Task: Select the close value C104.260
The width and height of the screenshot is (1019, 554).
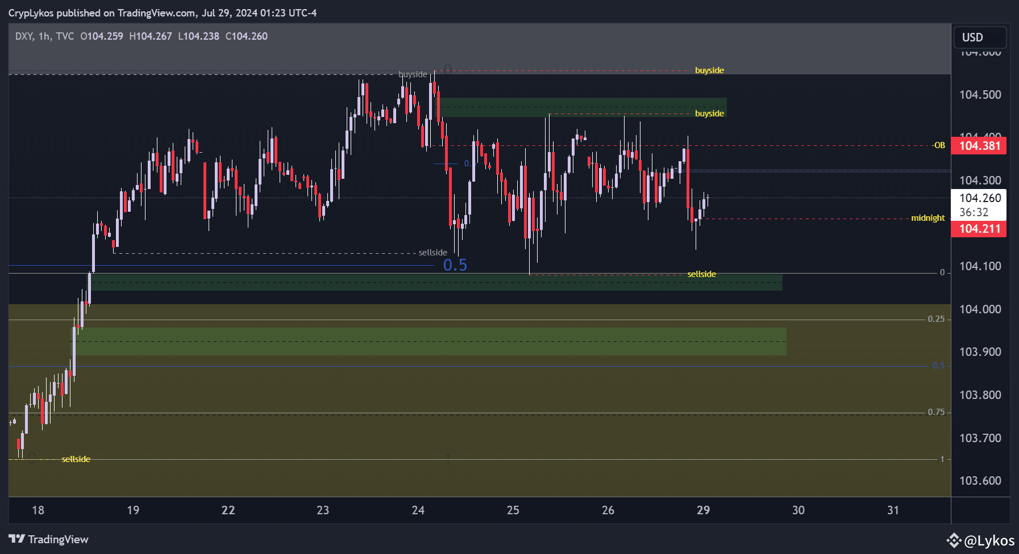Action: pyautogui.click(x=247, y=36)
